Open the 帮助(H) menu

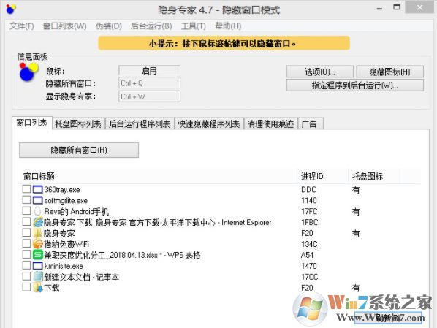point(228,26)
